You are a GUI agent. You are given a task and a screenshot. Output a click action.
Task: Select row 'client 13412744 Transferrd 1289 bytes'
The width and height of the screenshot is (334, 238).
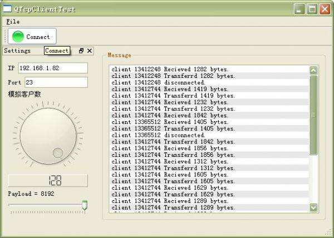[x=209, y=208]
